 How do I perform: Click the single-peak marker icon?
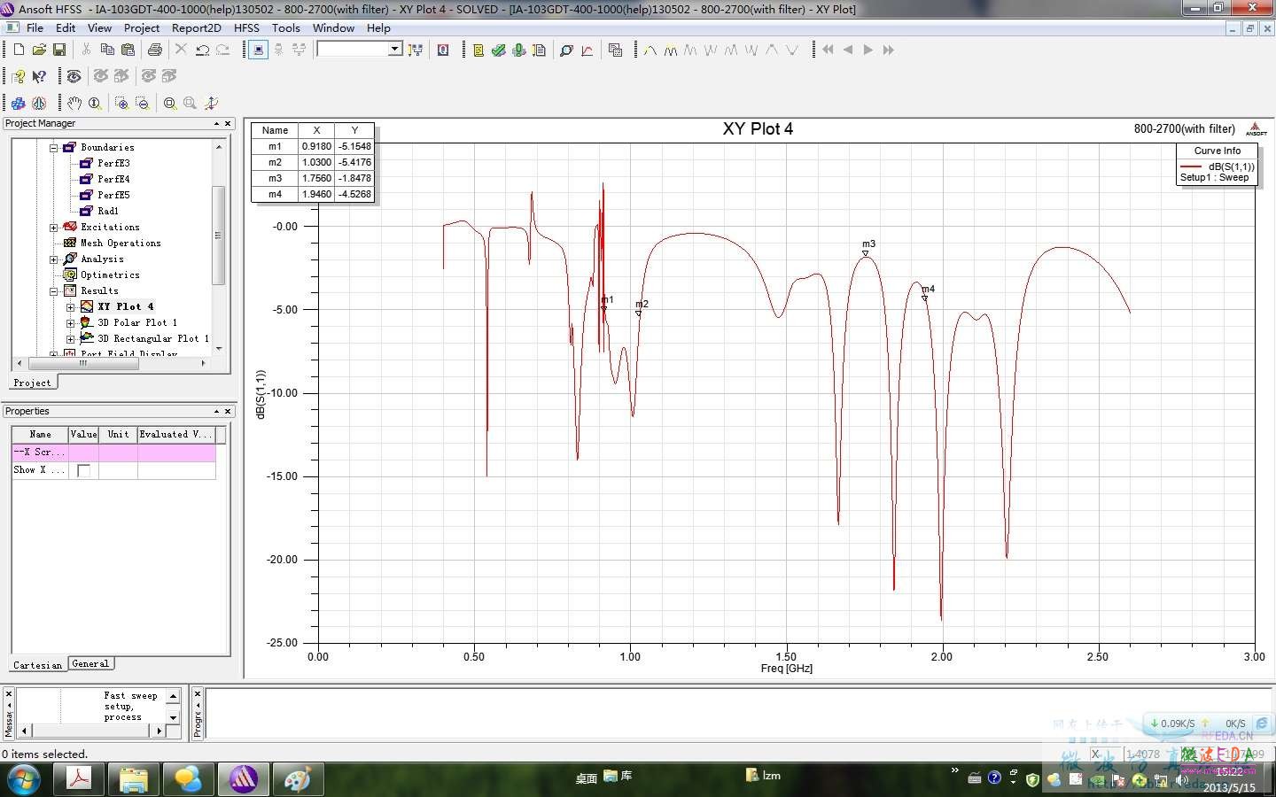pyautogui.click(x=650, y=50)
